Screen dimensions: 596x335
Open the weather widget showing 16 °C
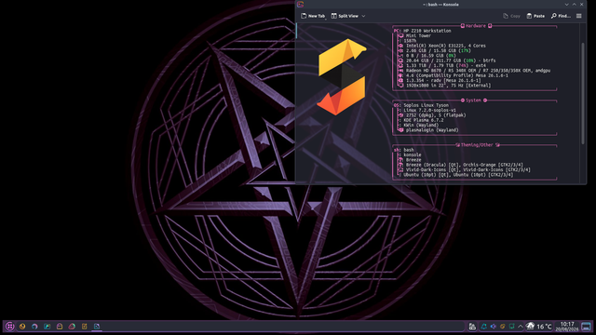538,327
